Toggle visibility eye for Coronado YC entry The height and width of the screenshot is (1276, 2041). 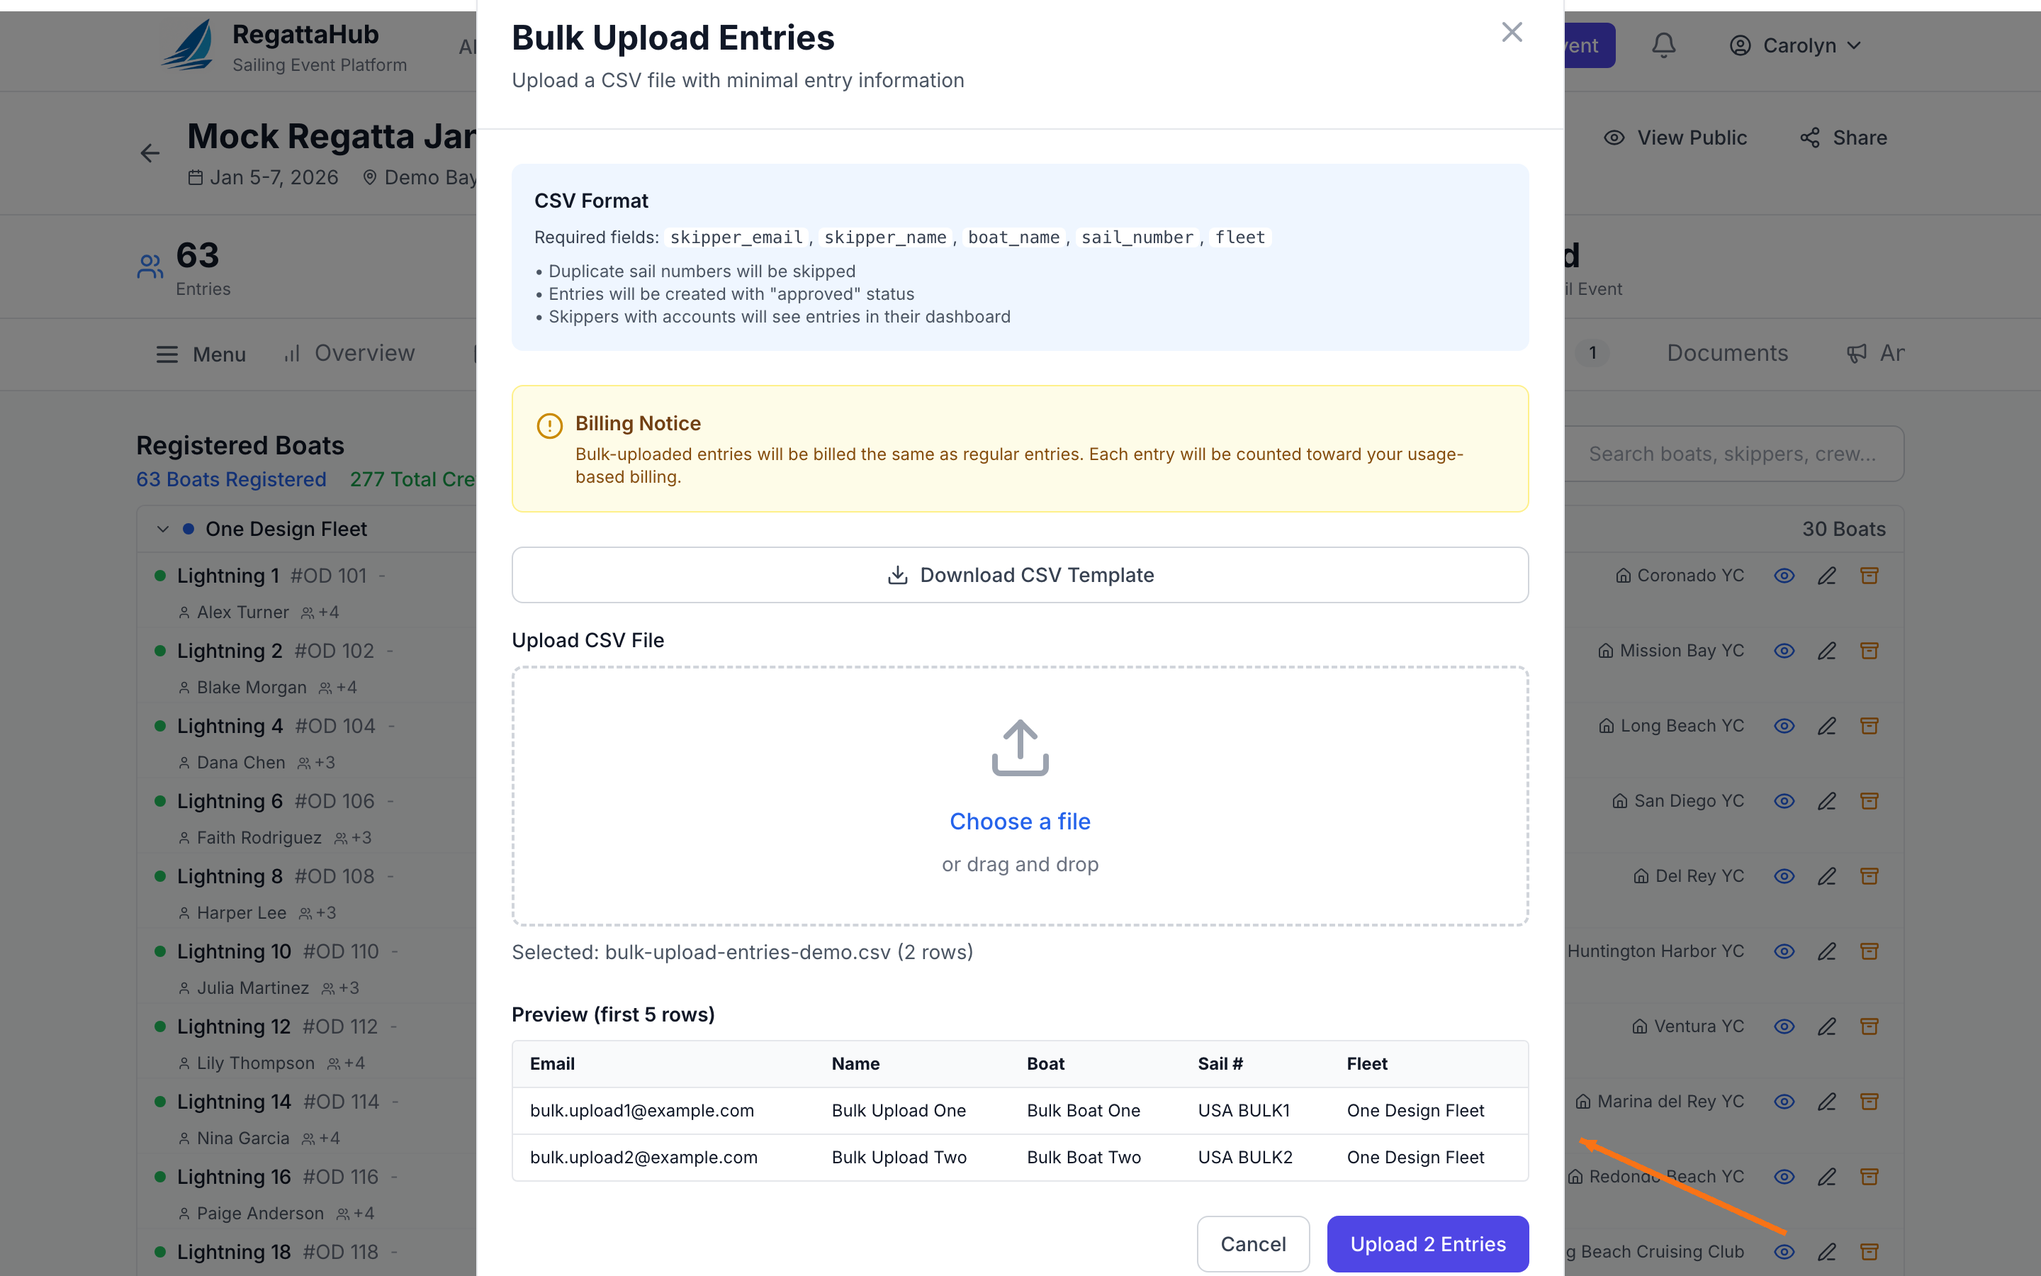[x=1784, y=576]
